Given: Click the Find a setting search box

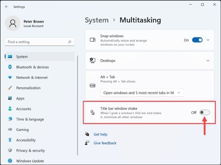Looking at the screenshot, I should click(37, 42).
